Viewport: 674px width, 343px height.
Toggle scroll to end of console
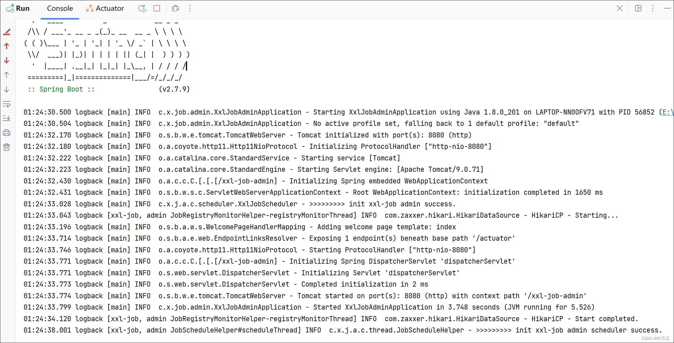click(x=7, y=118)
